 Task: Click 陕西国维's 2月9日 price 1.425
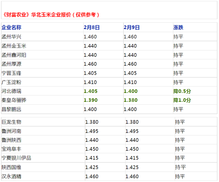[132, 167]
